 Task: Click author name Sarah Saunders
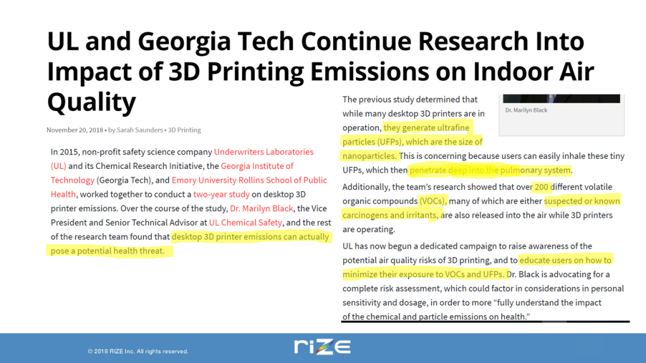pyautogui.click(x=139, y=130)
